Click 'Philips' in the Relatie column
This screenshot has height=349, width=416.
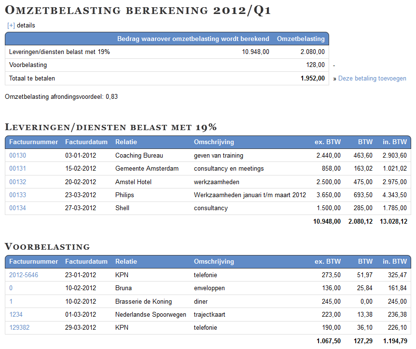125,195
